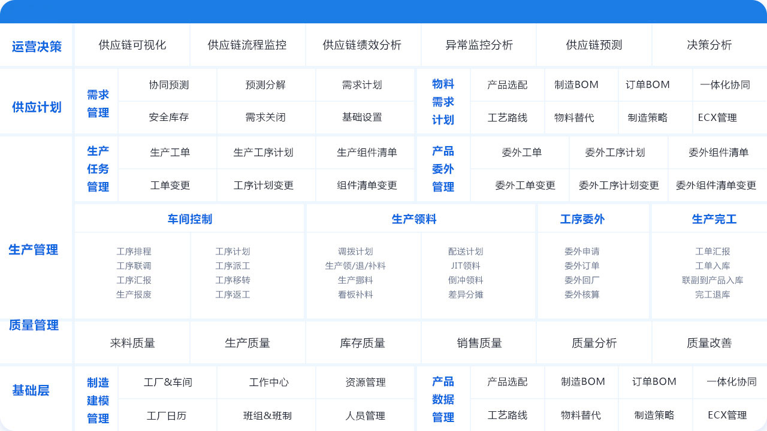进入供应链流程监控页面
The image size is (767, 431).
(x=247, y=44)
